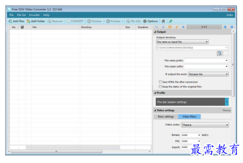Enable Keep the dates of original files
Screen dimensions: 243x163
point(160,86)
